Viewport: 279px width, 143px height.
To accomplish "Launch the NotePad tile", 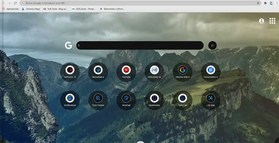I will (126, 100).
